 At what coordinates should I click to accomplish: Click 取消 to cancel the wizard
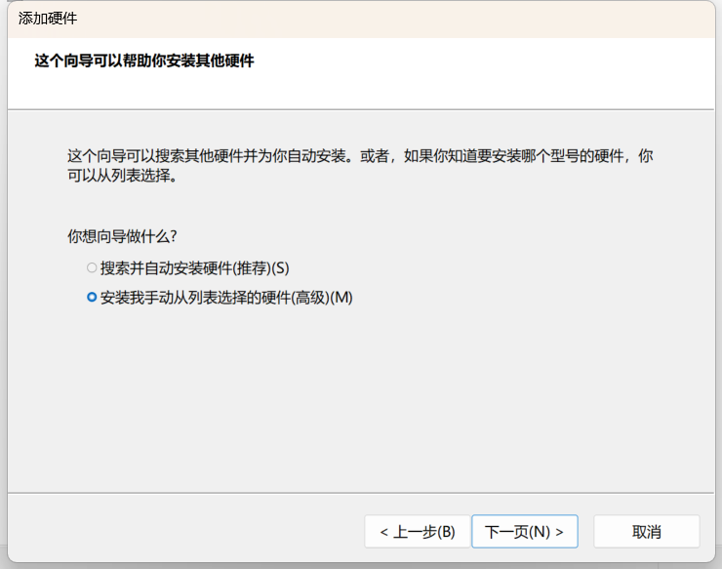647,532
